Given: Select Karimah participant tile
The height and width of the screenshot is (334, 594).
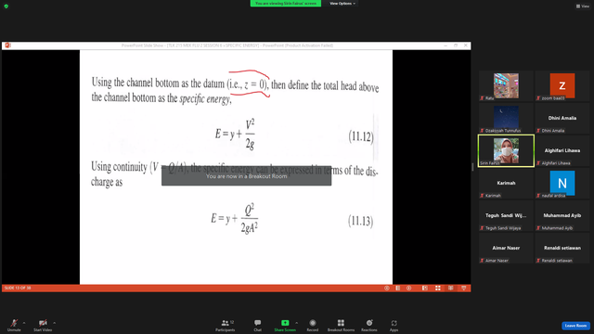Looking at the screenshot, I should pyautogui.click(x=506, y=184).
